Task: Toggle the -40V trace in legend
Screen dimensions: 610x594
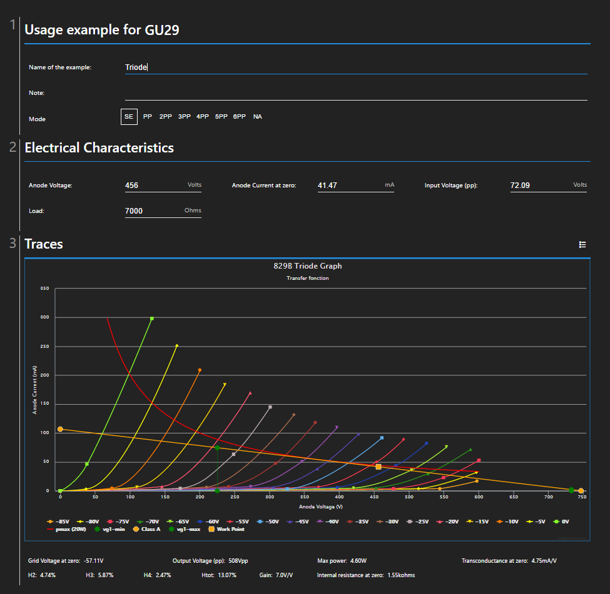Action: click(328, 522)
